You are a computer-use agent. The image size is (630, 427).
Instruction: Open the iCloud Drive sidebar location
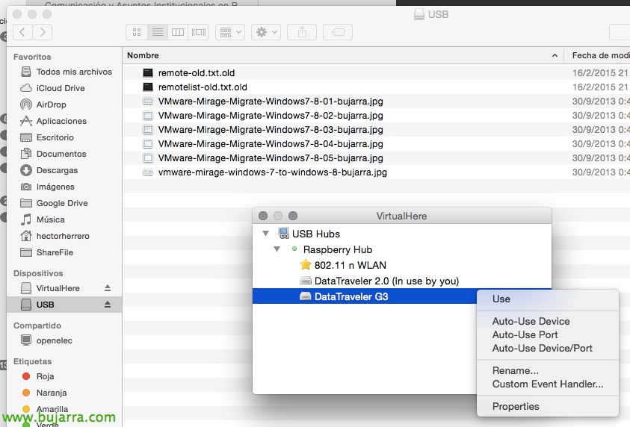(61, 88)
